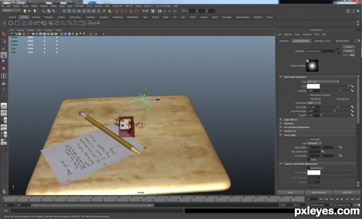Toggle the Area Light checkbox
Viewport: 362px width, 219px height.
pyautogui.click(x=308, y=139)
